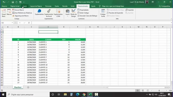The height and width of the screenshot is (97, 173).
Task: Switch to Página Inicial tab
Action: pyautogui.click(x=15, y=6)
